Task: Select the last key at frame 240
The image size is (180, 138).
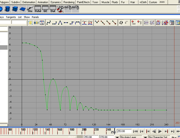Action: click(167, 110)
